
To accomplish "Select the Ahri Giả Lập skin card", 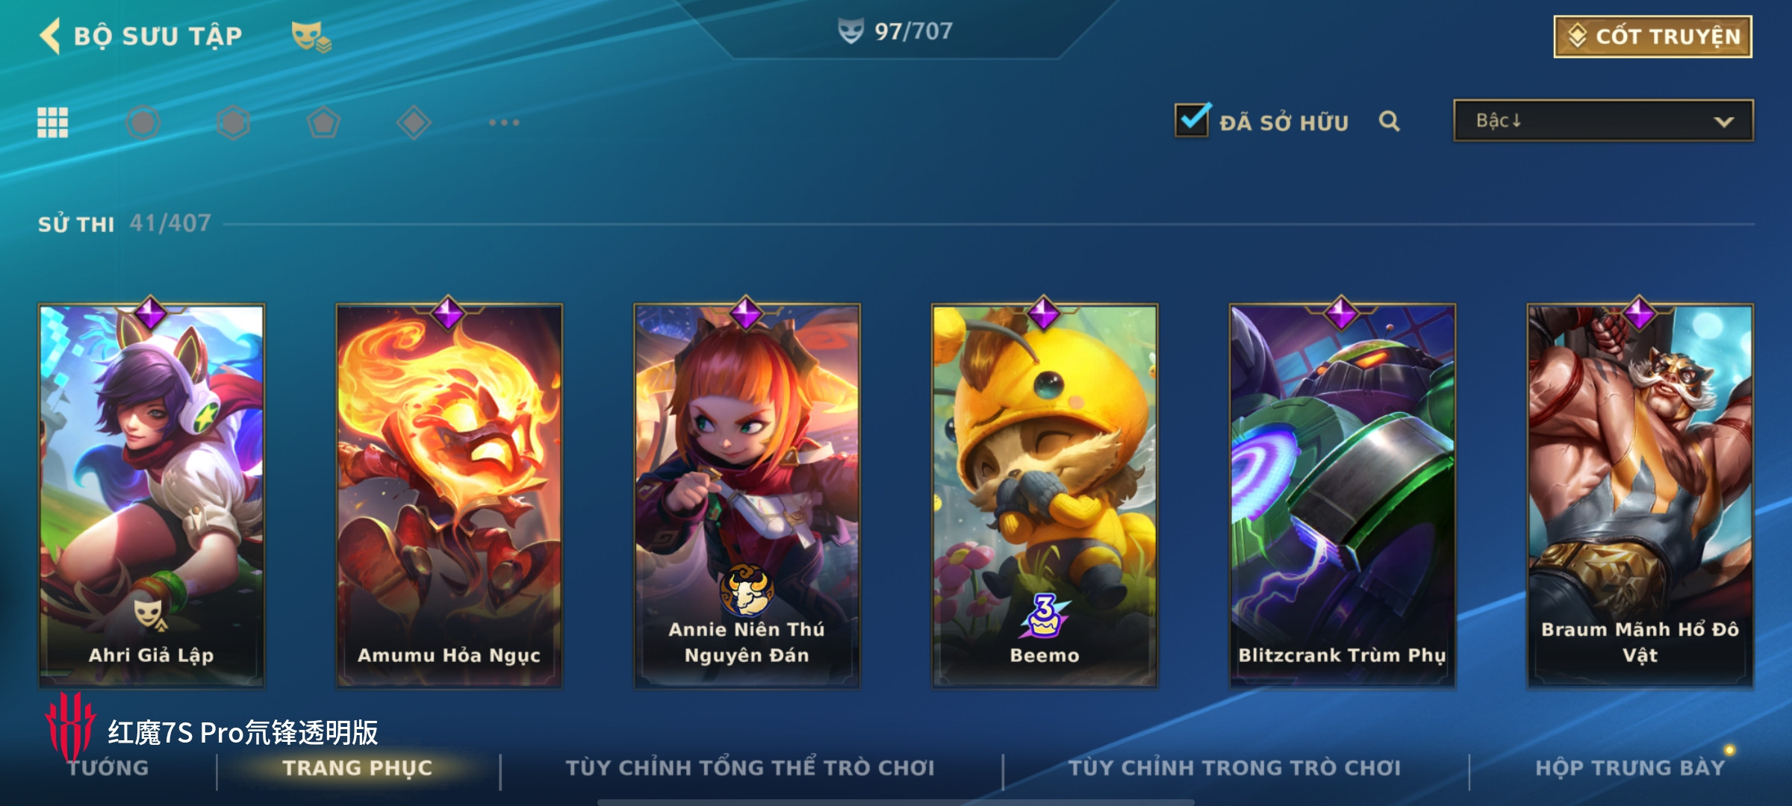I will click(x=152, y=496).
